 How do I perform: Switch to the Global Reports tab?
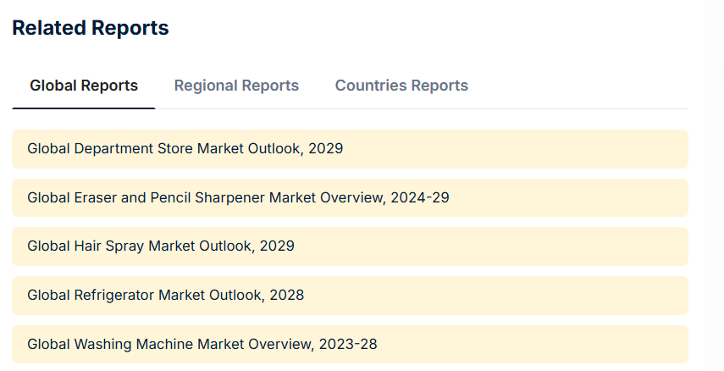[84, 86]
